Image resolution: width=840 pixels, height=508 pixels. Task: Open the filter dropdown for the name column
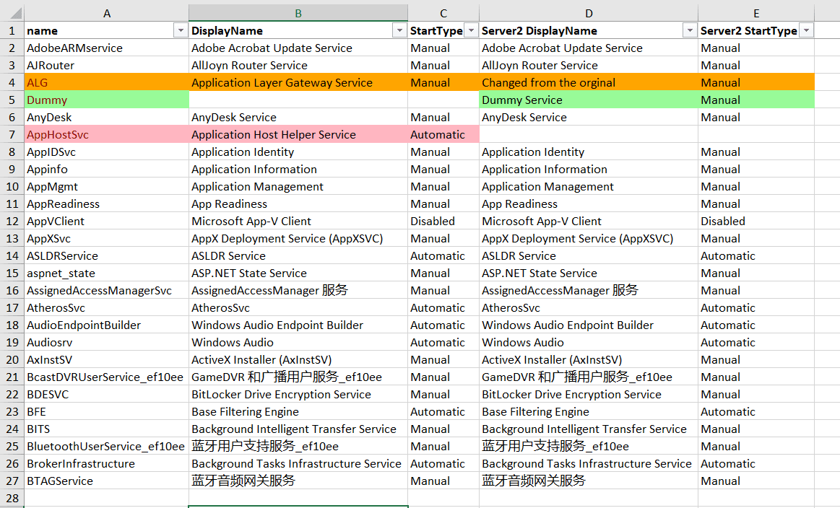tap(181, 30)
